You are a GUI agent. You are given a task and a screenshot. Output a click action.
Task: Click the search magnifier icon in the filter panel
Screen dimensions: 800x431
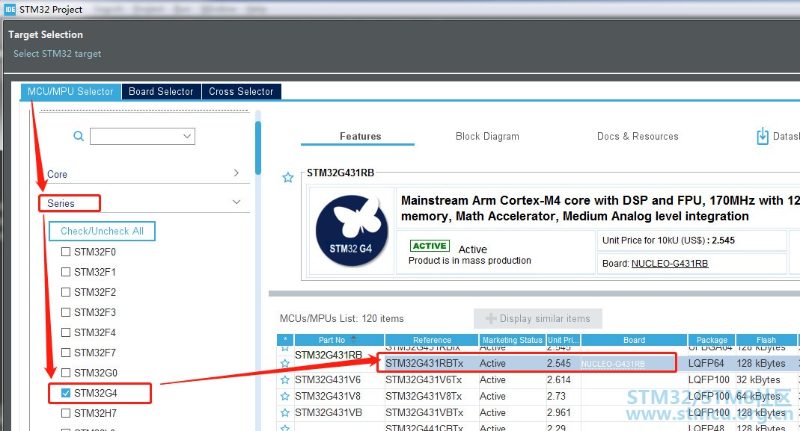(79, 136)
